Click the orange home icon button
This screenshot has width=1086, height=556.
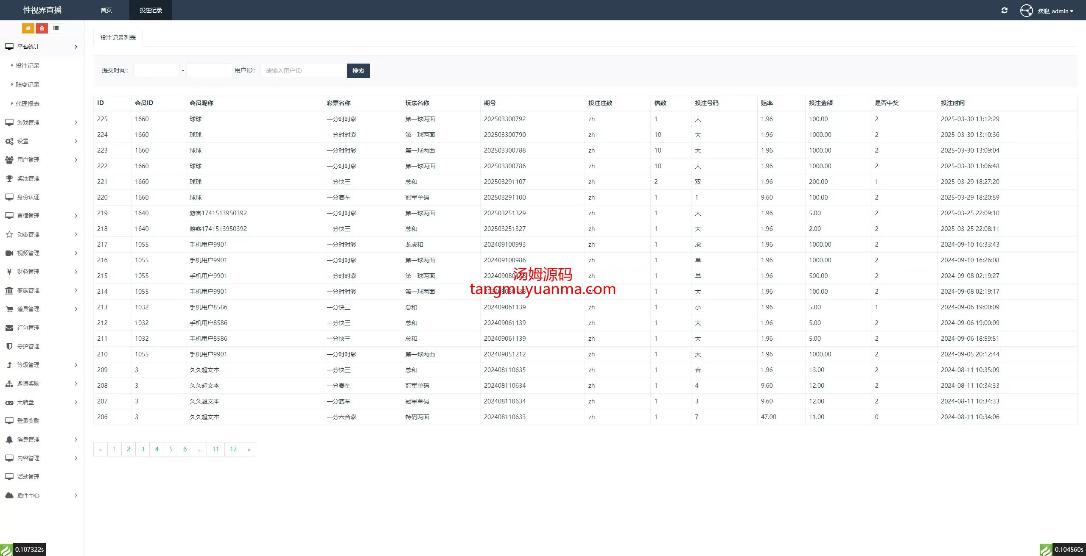(x=28, y=28)
